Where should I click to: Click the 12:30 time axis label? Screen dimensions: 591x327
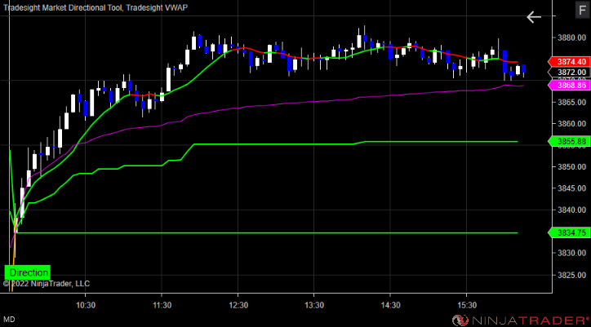pos(238,304)
